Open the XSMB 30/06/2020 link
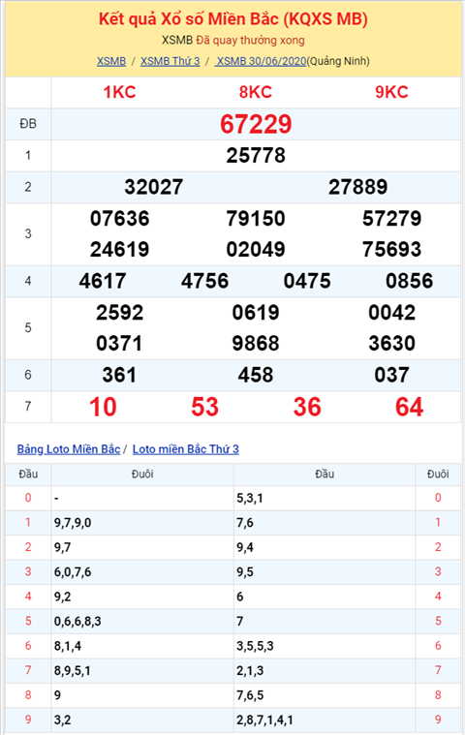Image resolution: width=465 pixels, height=735 pixels. [261, 61]
